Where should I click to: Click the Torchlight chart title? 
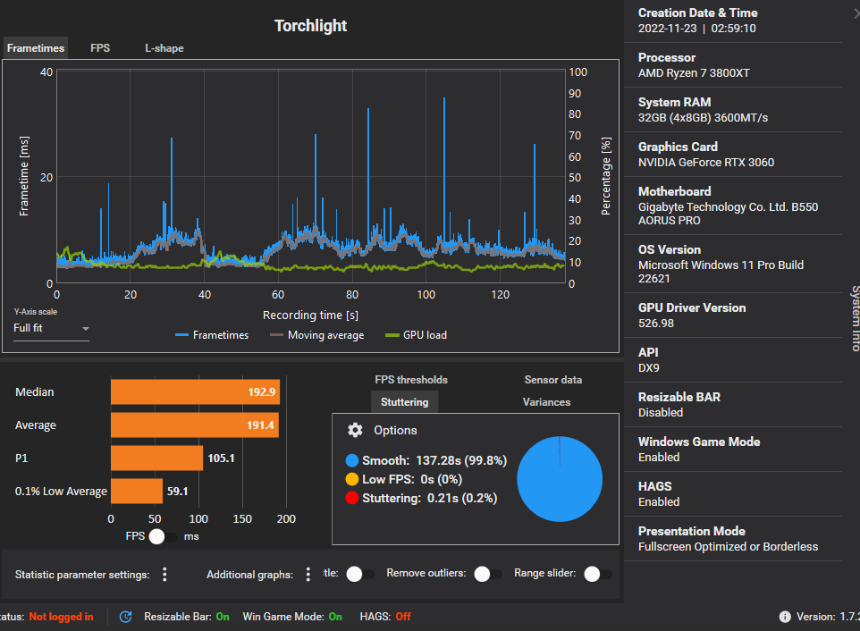[310, 26]
